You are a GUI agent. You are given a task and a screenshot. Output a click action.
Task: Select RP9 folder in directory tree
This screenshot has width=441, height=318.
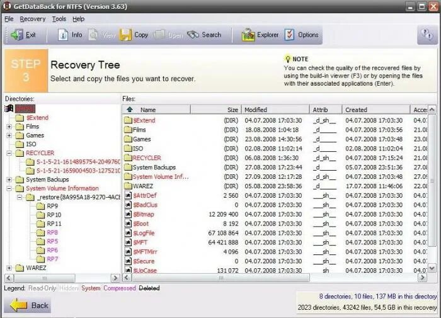pos(52,206)
